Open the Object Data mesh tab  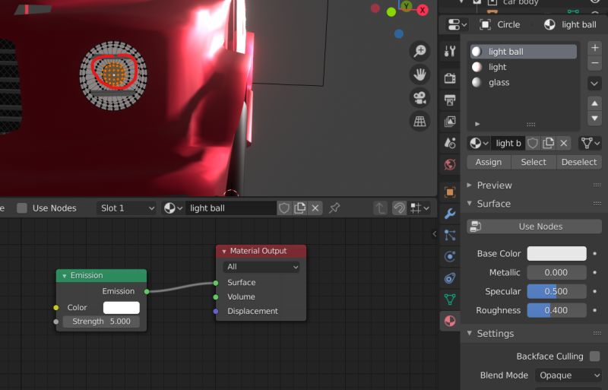pyautogui.click(x=450, y=300)
